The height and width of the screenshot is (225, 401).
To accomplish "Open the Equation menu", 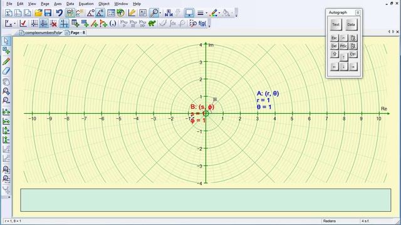I will 86,4.
